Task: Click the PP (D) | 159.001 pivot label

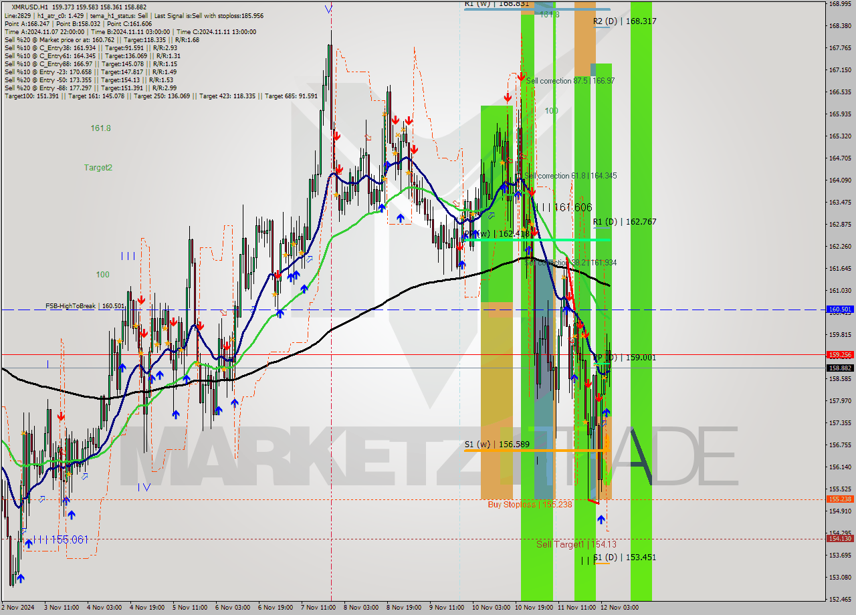Action: pos(625,358)
